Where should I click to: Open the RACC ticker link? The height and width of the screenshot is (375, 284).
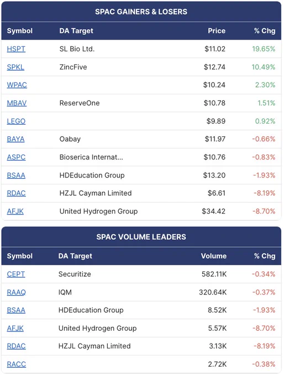[16, 364]
